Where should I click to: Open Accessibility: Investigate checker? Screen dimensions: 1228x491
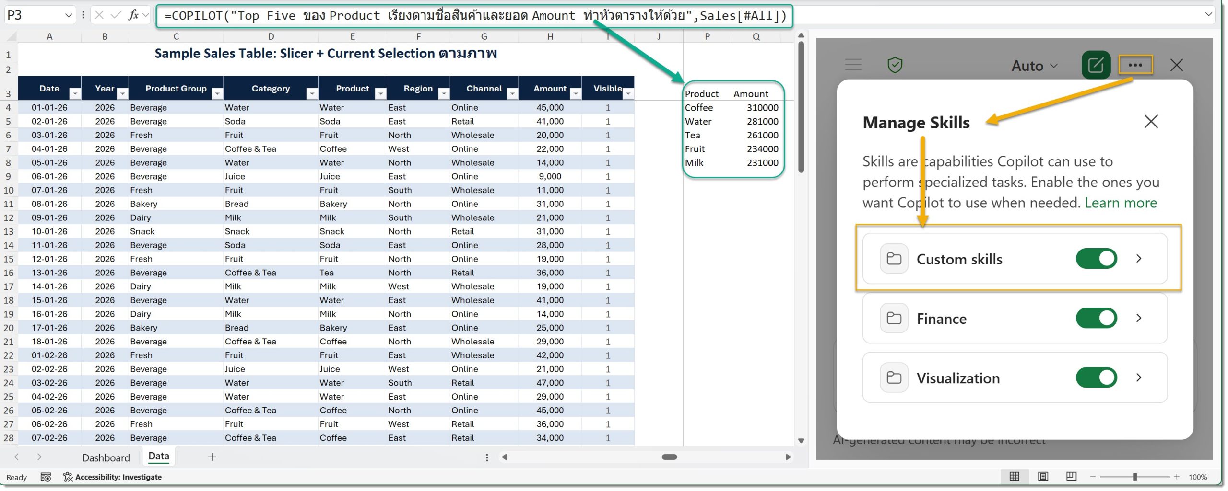113,477
